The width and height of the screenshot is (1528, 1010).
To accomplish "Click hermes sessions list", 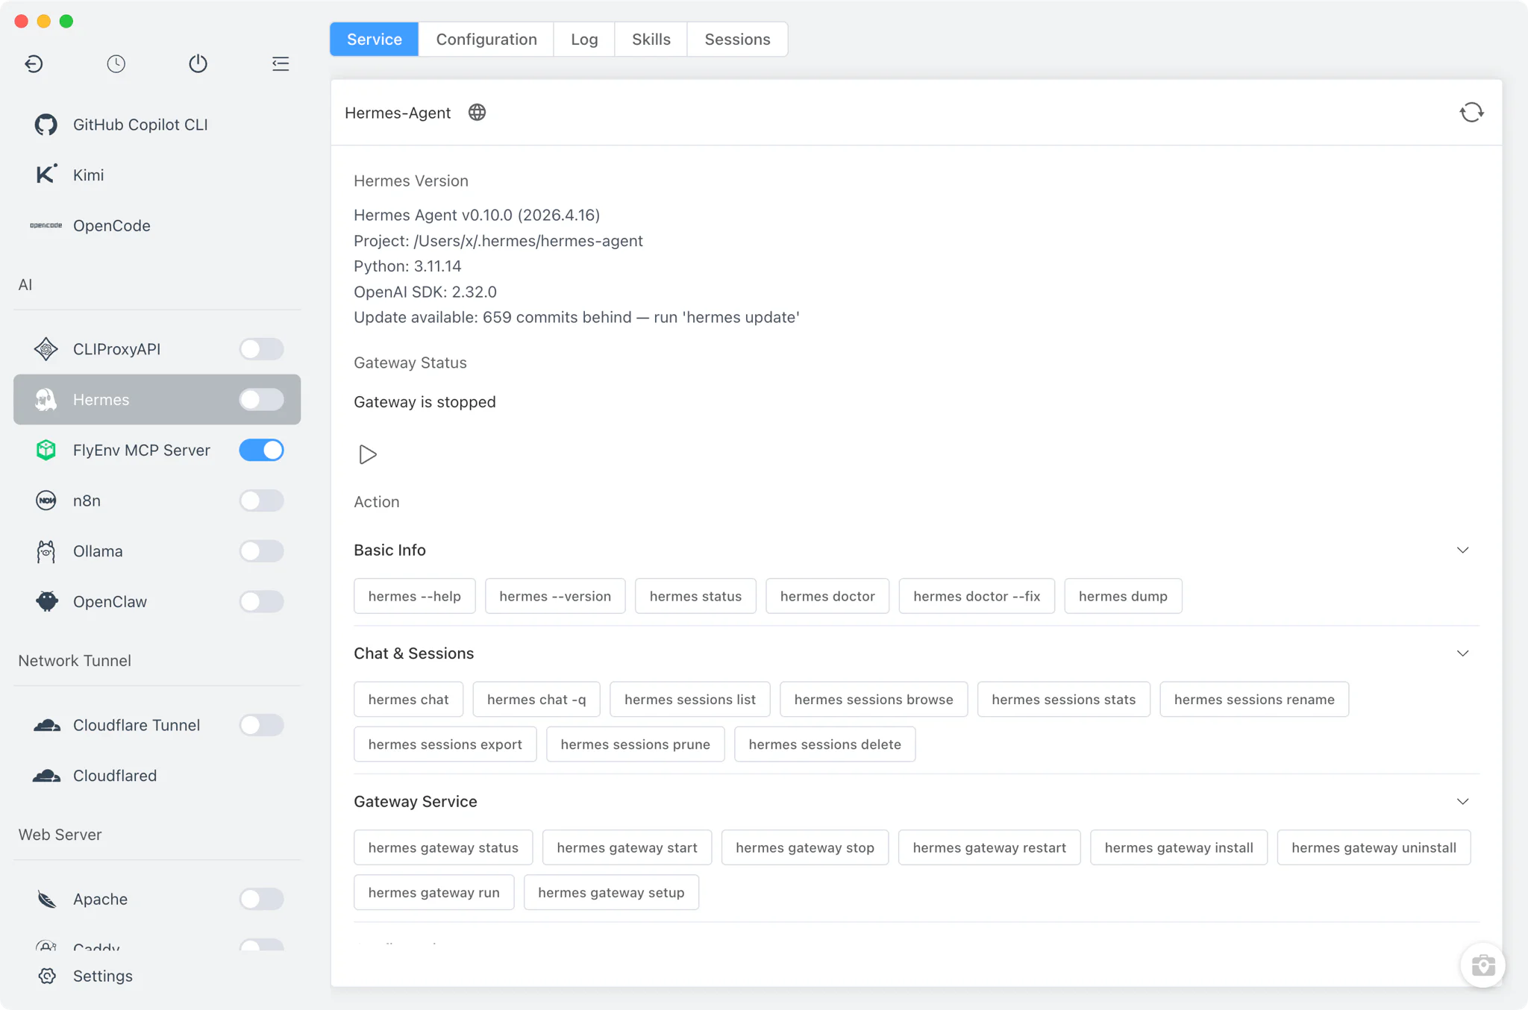I will click(690, 699).
